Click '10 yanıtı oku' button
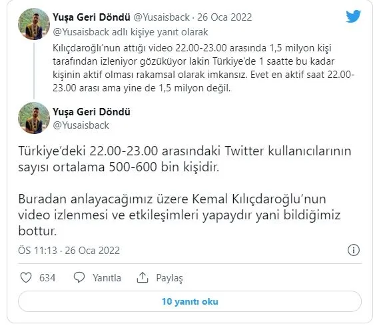The height and width of the screenshot is (326, 385). pyautogui.click(x=190, y=301)
